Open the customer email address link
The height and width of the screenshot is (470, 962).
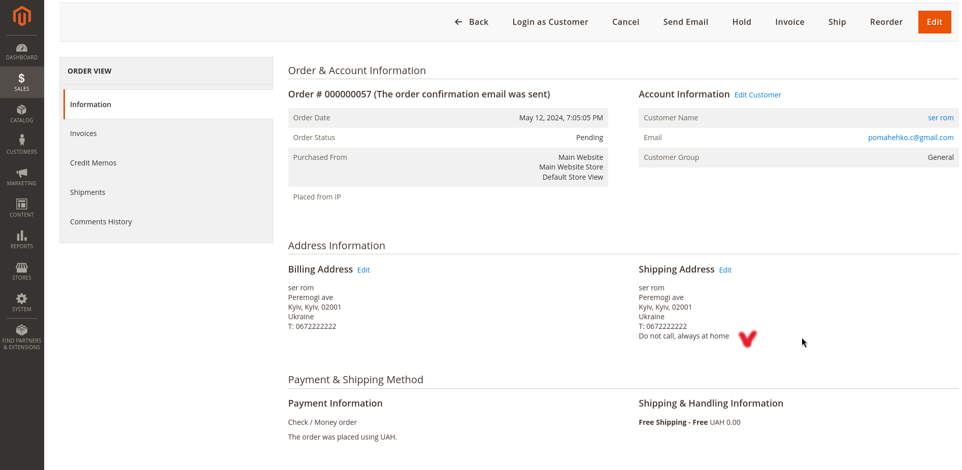click(x=910, y=138)
